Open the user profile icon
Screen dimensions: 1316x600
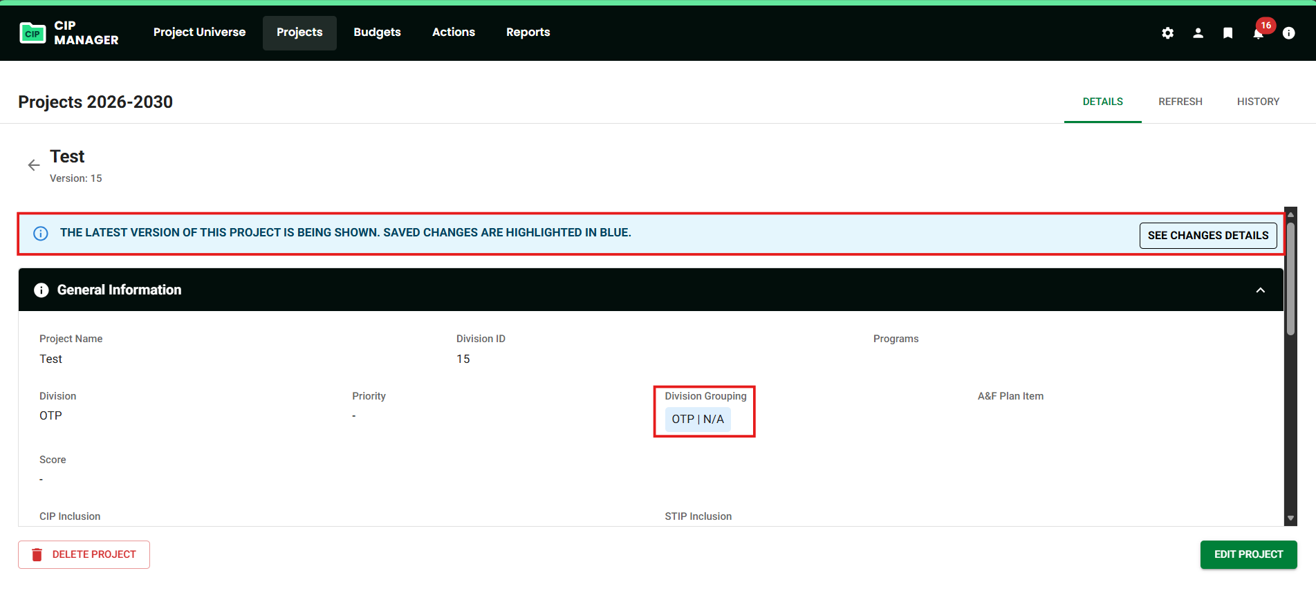(1198, 33)
